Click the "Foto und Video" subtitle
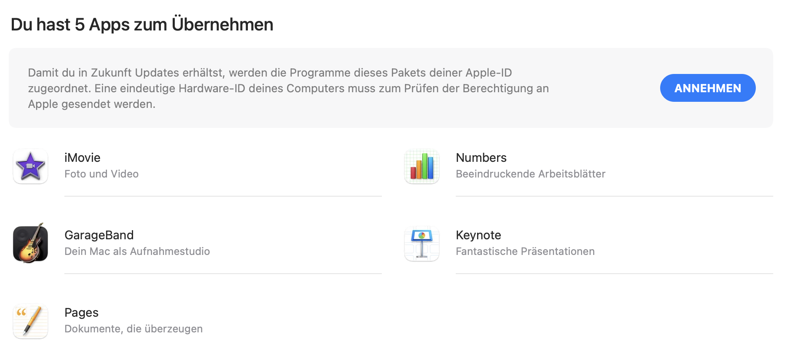The height and width of the screenshot is (355, 788). [101, 174]
